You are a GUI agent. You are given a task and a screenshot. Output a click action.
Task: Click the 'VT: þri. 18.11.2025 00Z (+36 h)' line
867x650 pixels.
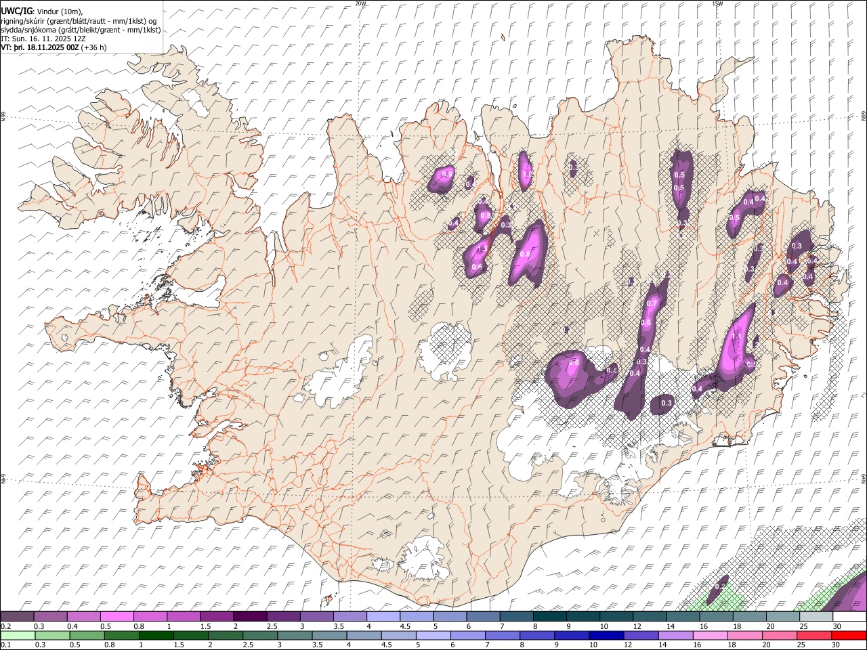click(54, 48)
